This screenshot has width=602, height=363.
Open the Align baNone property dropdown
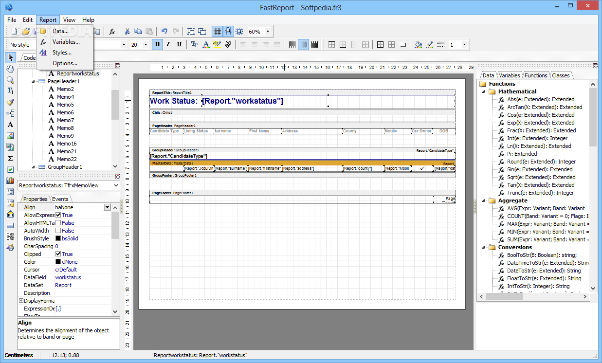coord(107,207)
